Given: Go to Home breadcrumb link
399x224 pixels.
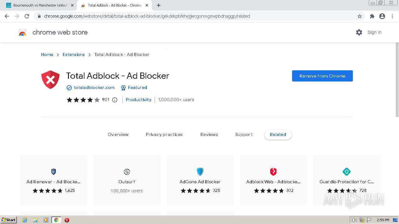Looking at the screenshot, I should tap(47, 54).
